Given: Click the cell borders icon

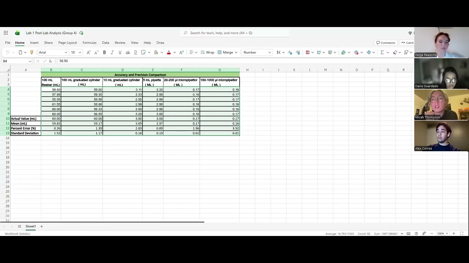Looking at the screenshot, I should click(x=143, y=53).
